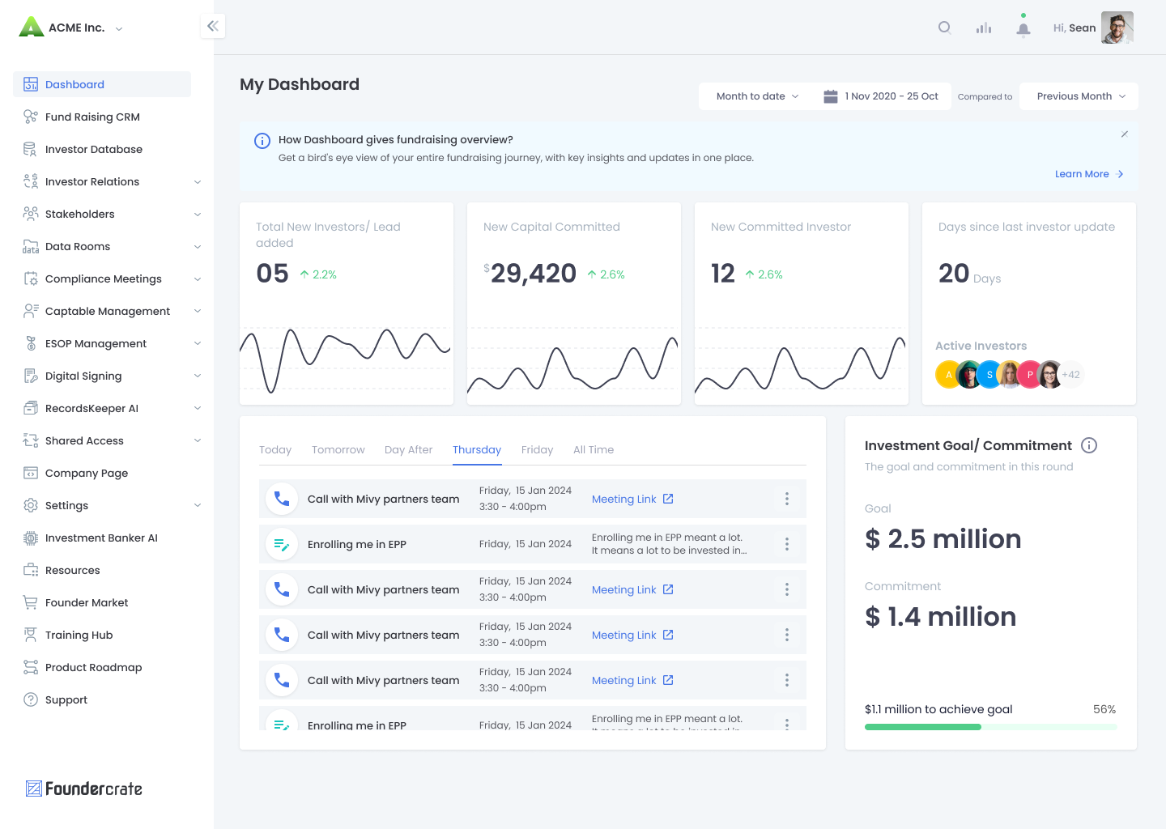The width and height of the screenshot is (1166, 829).
Task: Open the Month to date dropdown
Action: [757, 96]
